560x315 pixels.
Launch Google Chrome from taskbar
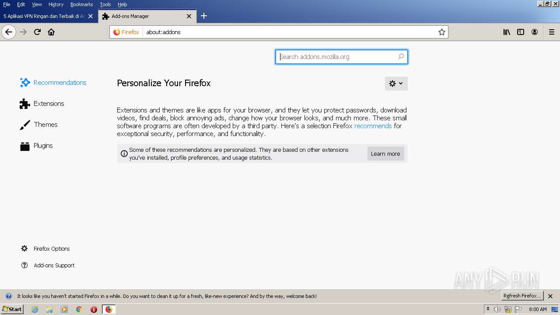coord(79,309)
